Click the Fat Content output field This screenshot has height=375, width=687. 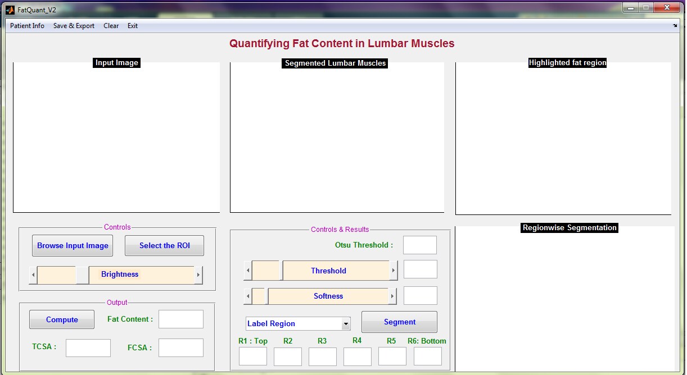181,319
